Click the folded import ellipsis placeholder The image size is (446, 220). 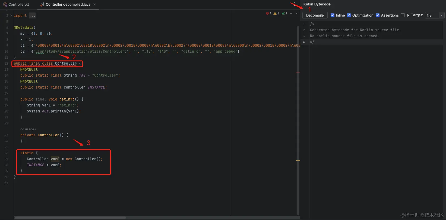[x=32, y=16]
